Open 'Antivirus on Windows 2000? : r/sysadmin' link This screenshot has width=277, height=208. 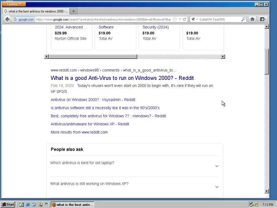pos(93,100)
